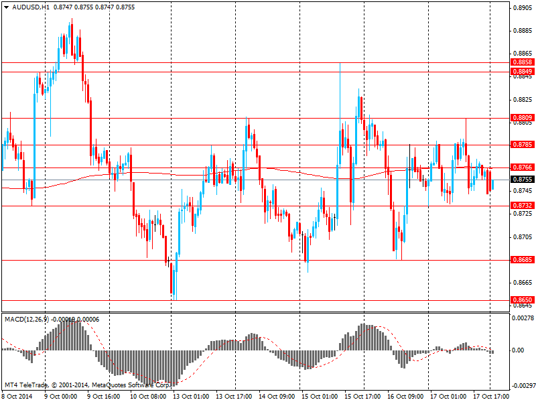Image resolution: width=536 pixels, height=402 pixels.
Task: Click the 0.8809 resistance level label
Action: (521, 118)
